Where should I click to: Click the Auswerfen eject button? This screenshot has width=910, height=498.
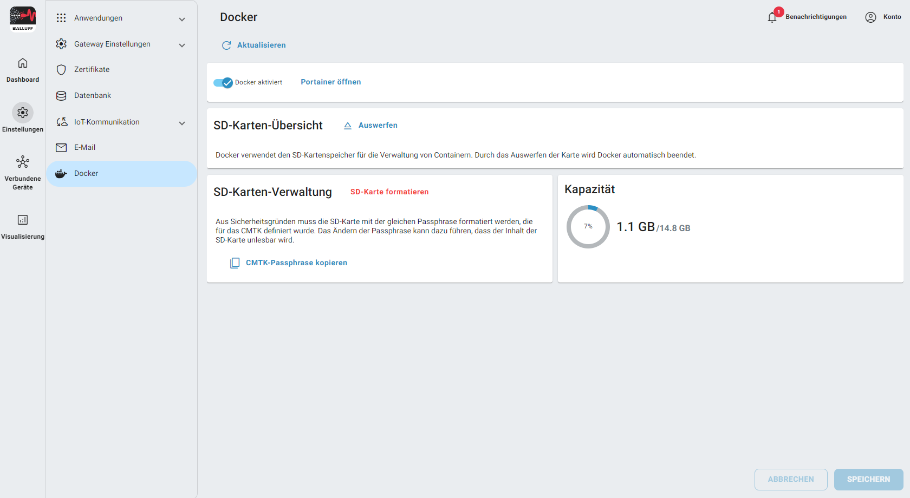point(371,126)
